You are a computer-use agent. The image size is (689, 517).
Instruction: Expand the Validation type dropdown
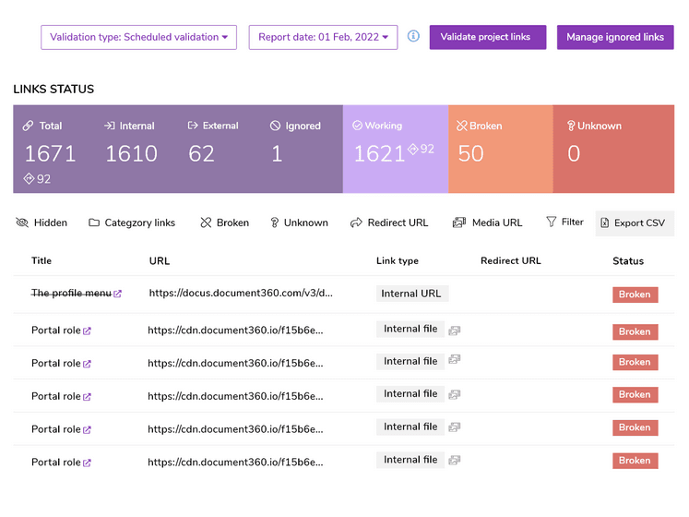pyautogui.click(x=138, y=38)
